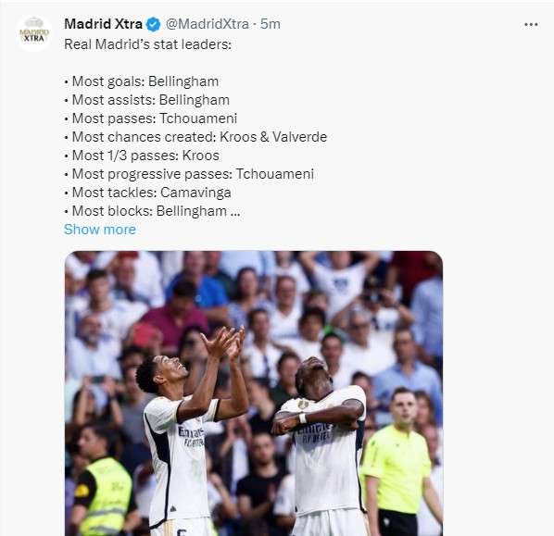The width and height of the screenshot is (554, 536).
Task: Expand the tweet with Show more
Action: [100, 230]
